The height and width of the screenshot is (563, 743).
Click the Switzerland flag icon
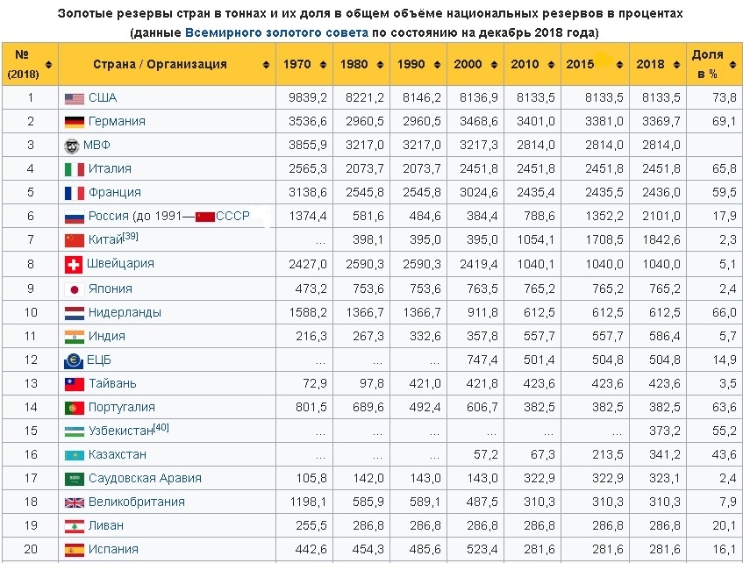[x=74, y=264]
